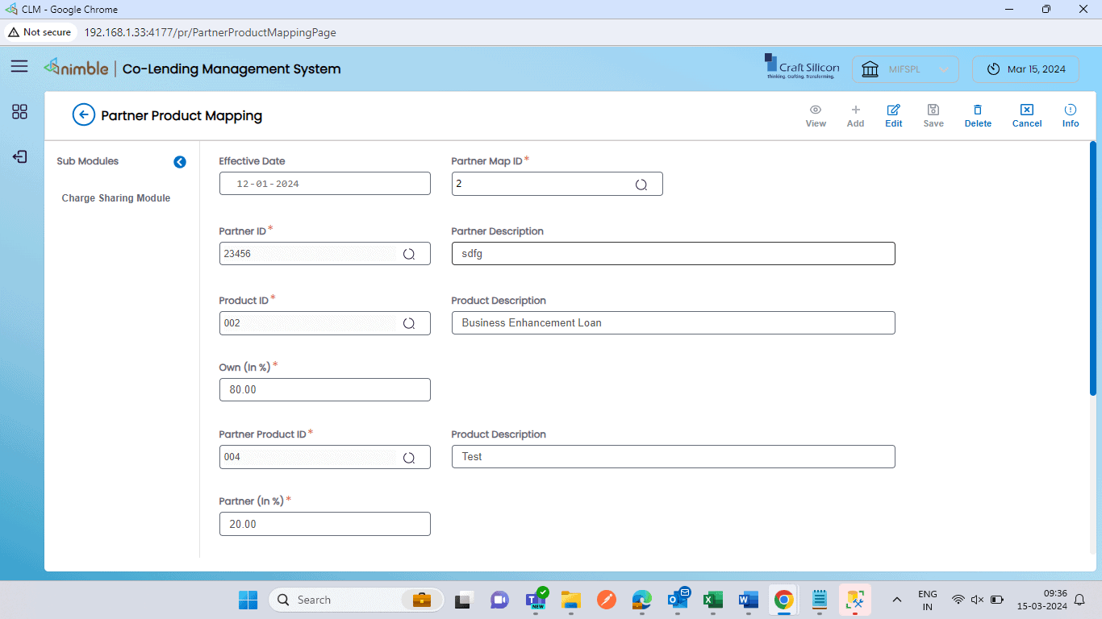The height and width of the screenshot is (619, 1102).
Task: Open Excel from the Windows taskbar
Action: pos(712,600)
